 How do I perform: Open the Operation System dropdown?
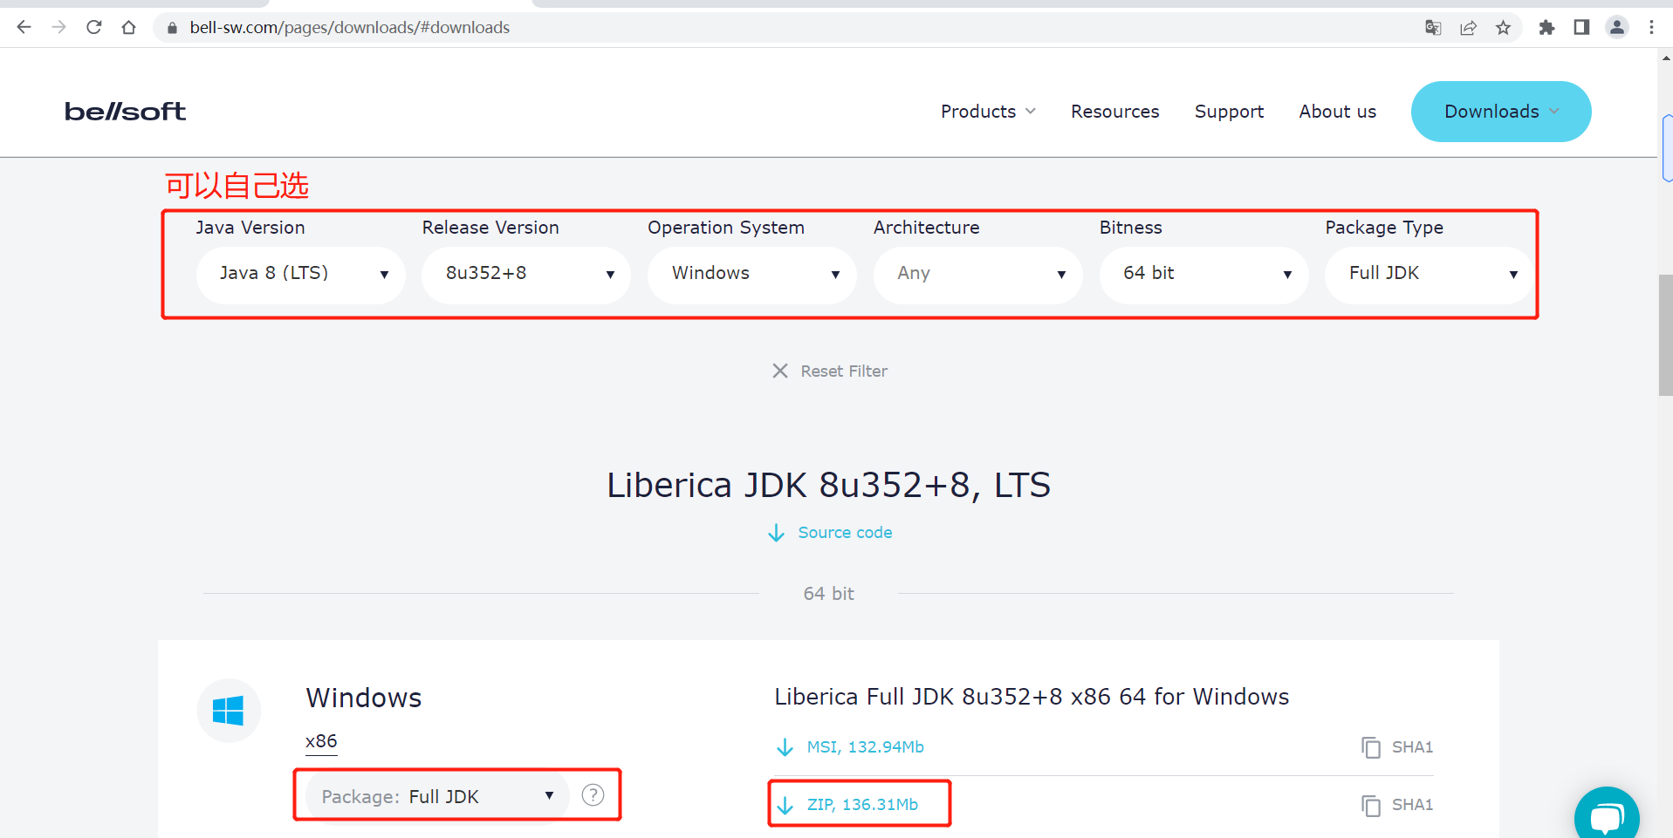[752, 274]
